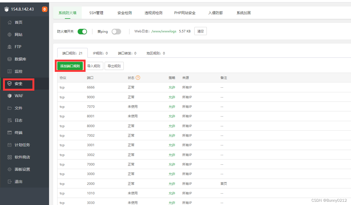Click the 允许 policy for port 3002
Image resolution: width=351 pixels, height=205 pixels.
[172, 155]
